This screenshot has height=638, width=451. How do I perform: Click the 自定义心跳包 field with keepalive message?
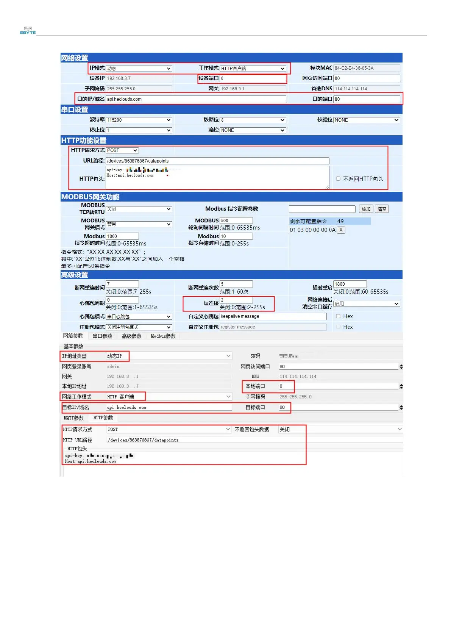[273, 316]
